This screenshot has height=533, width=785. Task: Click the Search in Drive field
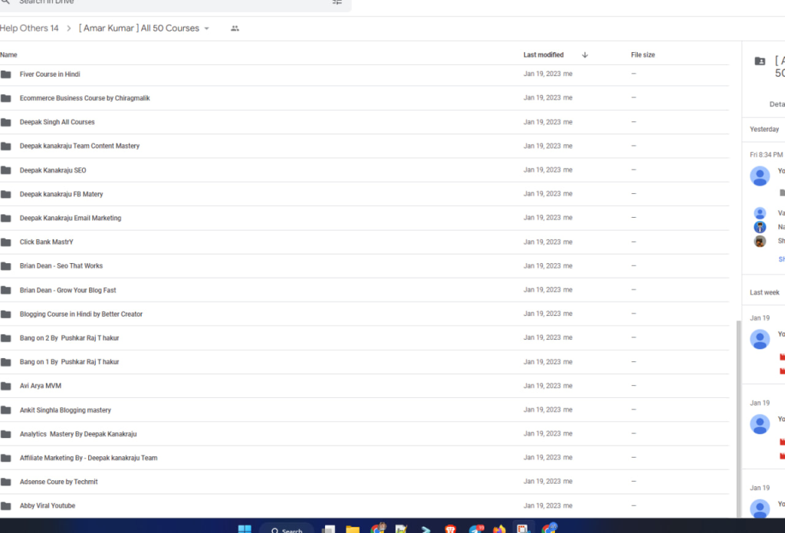pos(176,4)
